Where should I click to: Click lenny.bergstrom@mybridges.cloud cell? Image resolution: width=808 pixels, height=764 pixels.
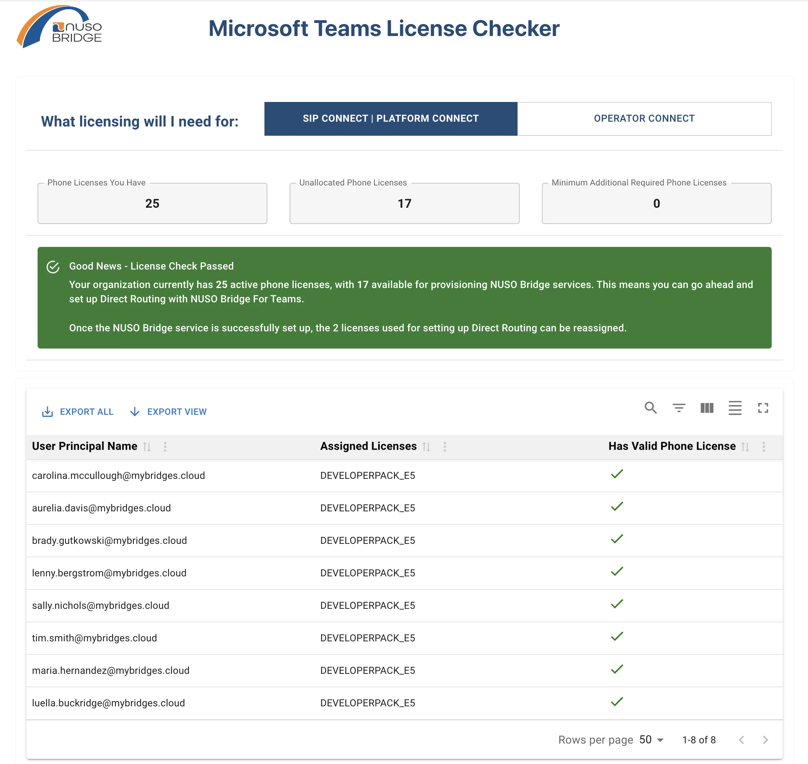(x=109, y=573)
